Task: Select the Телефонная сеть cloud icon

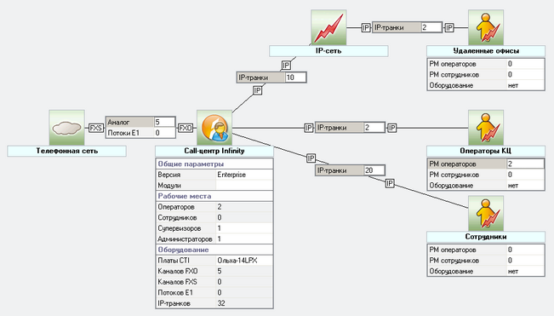Action: [66, 128]
